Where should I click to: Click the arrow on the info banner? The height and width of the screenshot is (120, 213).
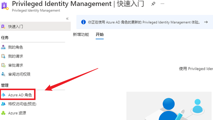coord(206,22)
